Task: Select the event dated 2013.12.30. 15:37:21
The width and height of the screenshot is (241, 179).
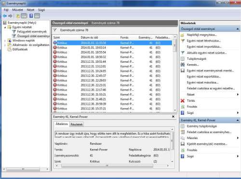Action: [x=112, y=109]
